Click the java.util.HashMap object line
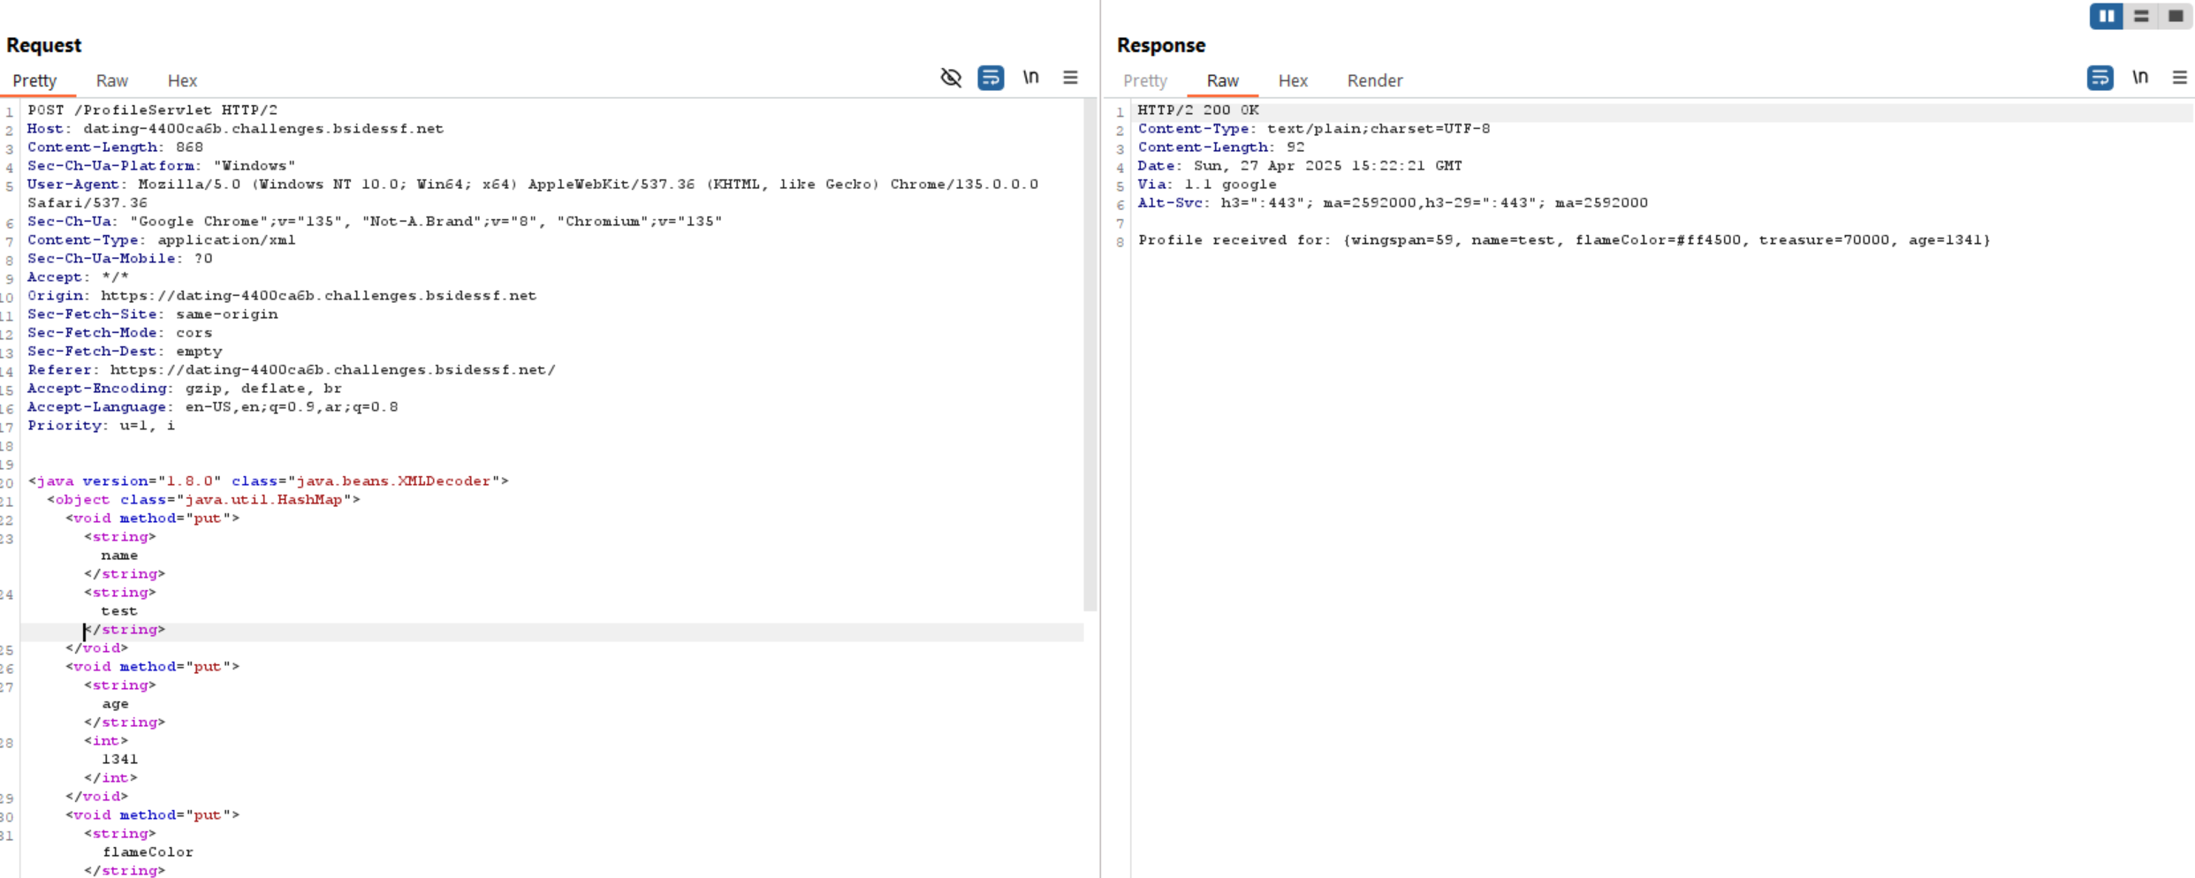The height and width of the screenshot is (878, 2195). (203, 500)
